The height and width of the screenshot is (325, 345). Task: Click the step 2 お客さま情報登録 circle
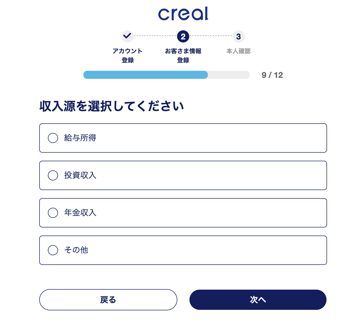pyautogui.click(x=183, y=36)
